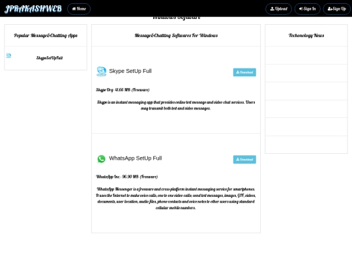
Task: Click the JPRAKASHWEB site logo
Action: tap(33, 8)
